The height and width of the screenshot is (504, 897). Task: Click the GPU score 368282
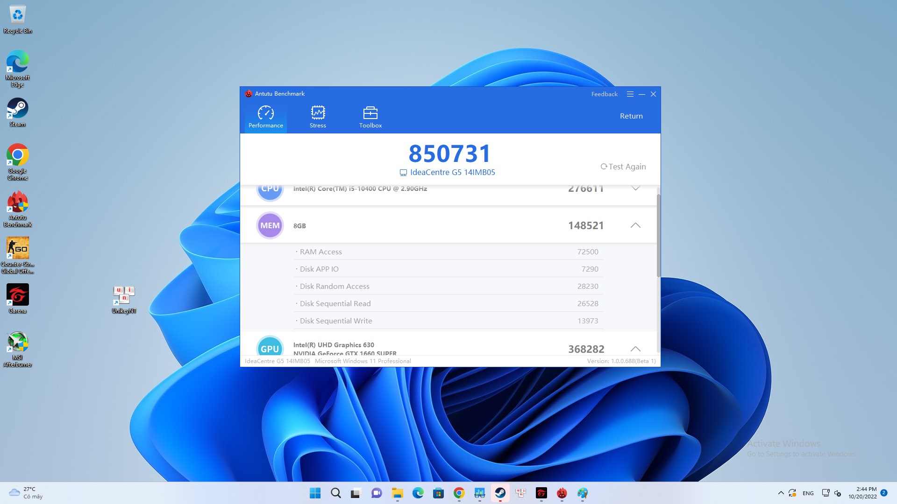(x=586, y=349)
